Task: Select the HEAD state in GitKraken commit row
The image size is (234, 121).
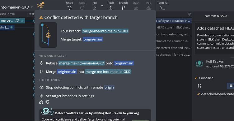Action: (173, 28)
